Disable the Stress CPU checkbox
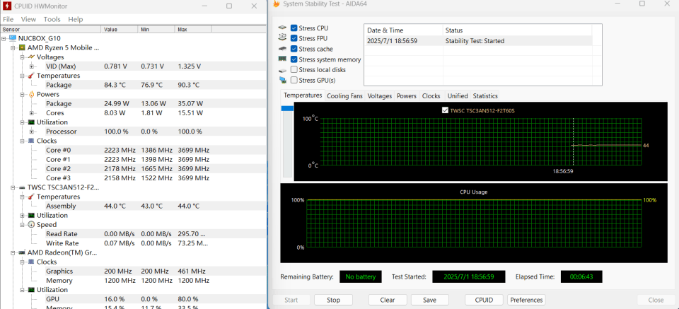 (294, 28)
